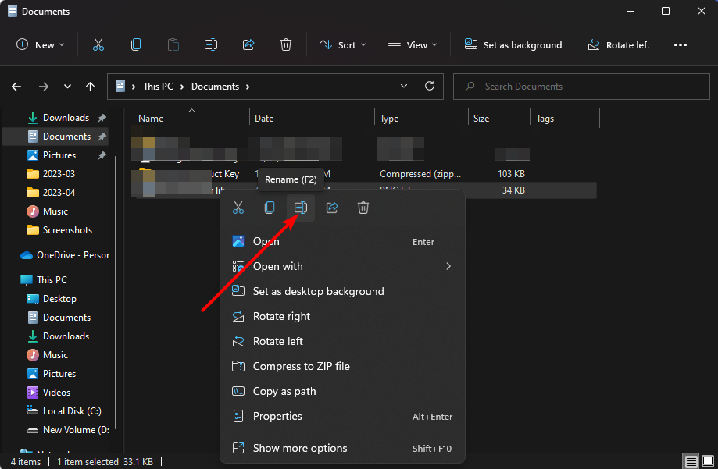Click the 103 KB size cell
Image resolution: width=718 pixels, height=469 pixels.
[511, 174]
